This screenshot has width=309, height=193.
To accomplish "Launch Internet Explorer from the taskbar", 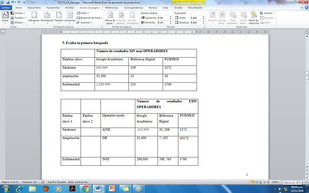I will [x=19, y=189].
